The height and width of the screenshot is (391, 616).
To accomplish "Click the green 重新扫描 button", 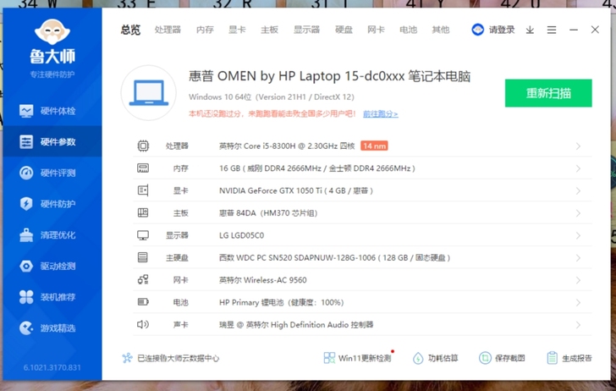I will (548, 93).
